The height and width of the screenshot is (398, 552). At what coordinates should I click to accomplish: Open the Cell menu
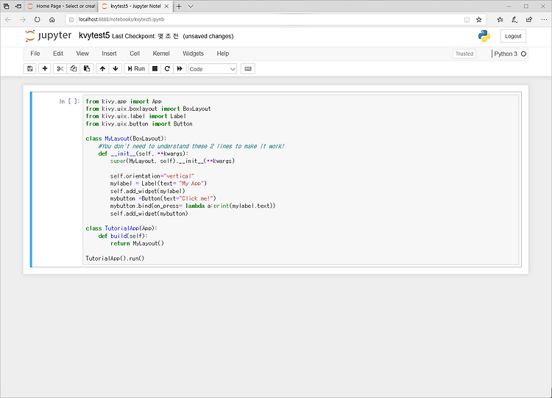135,54
